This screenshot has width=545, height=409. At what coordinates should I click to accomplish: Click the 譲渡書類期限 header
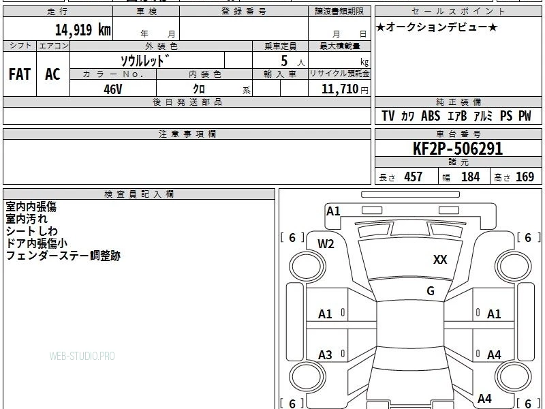[339, 12]
